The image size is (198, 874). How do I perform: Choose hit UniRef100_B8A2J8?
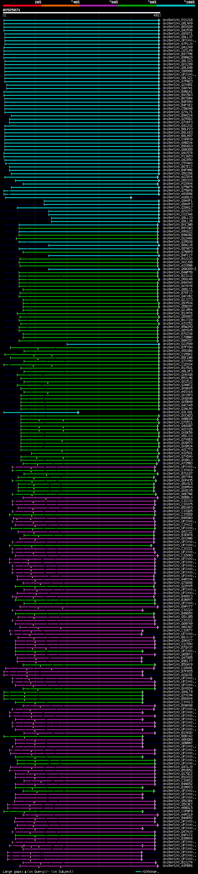pyautogui.click(x=178, y=245)
